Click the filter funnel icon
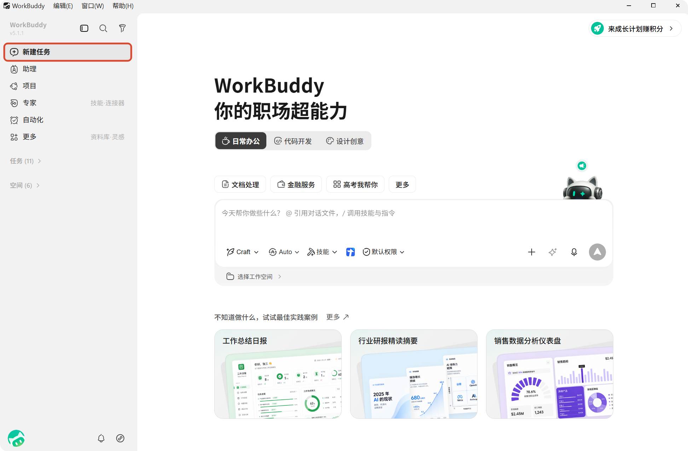This screenshot has width=688, height=451. tap(122, 28)
